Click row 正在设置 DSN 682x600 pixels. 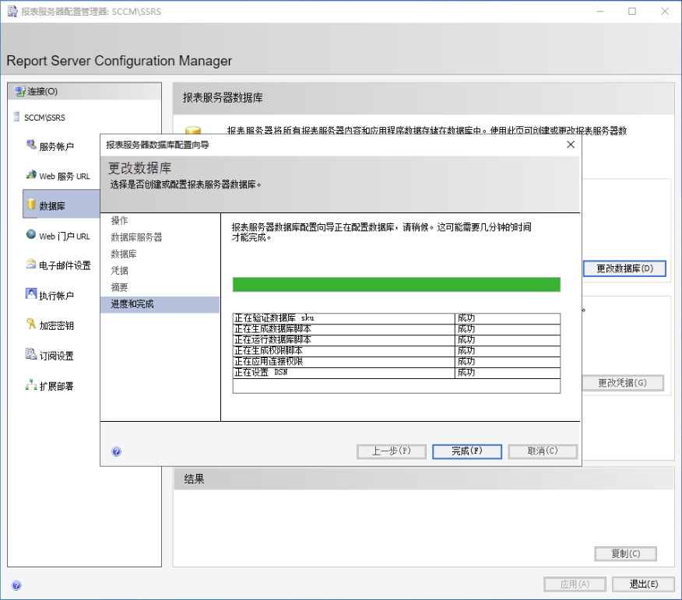click(396, 373)
